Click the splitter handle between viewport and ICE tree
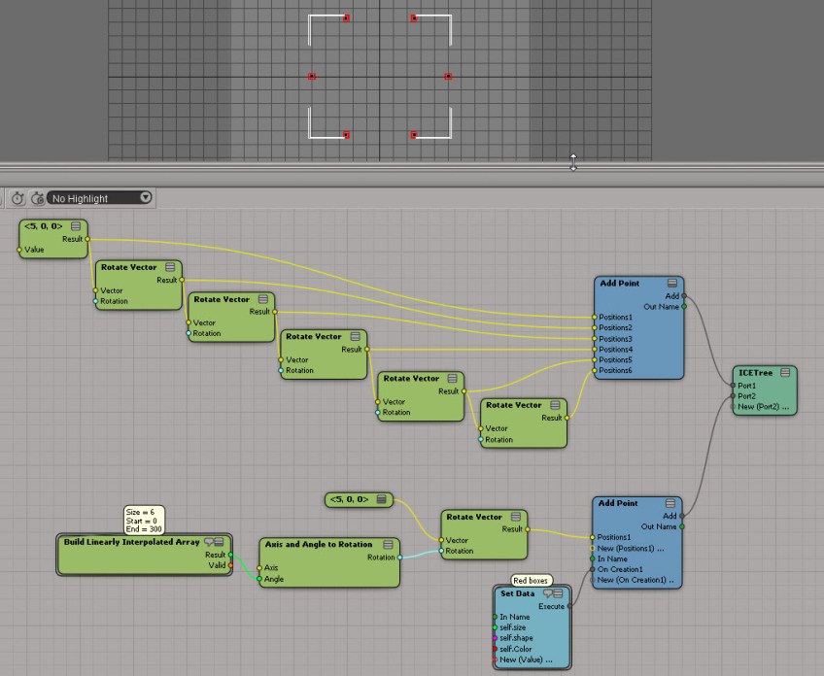Viewport: 824px width, 676px height. point(573,162)
